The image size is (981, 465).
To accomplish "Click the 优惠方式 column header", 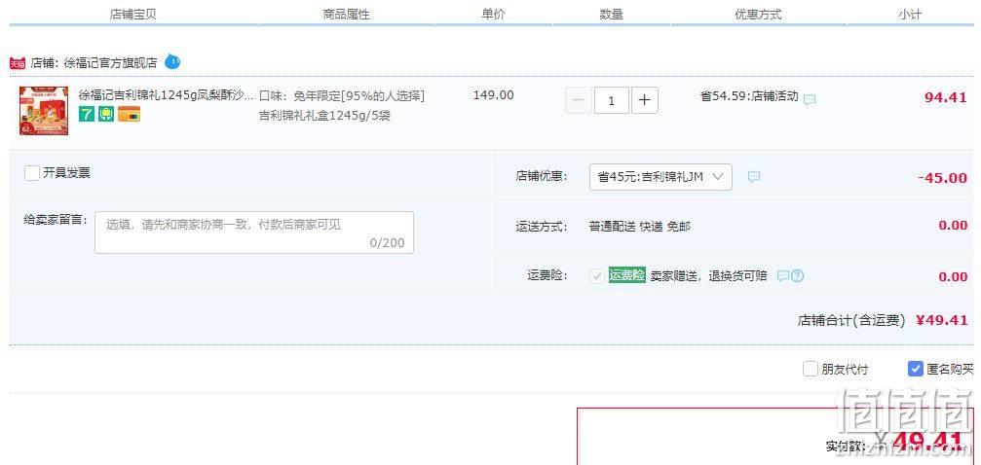I will 758,15.
